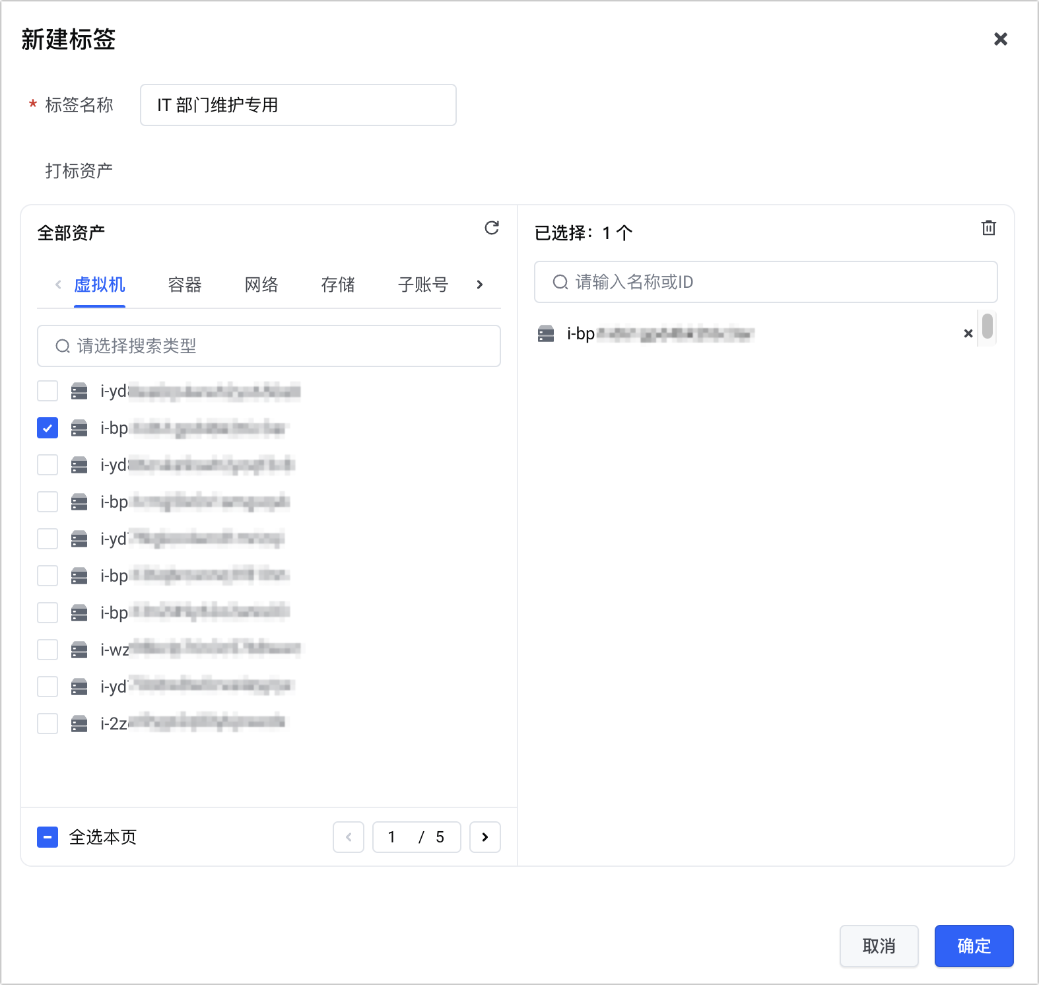Viewport: 1039px width, 985px height.
Task: Check the second i-yd asset checkbox (third row)
Action: point(48,465)
